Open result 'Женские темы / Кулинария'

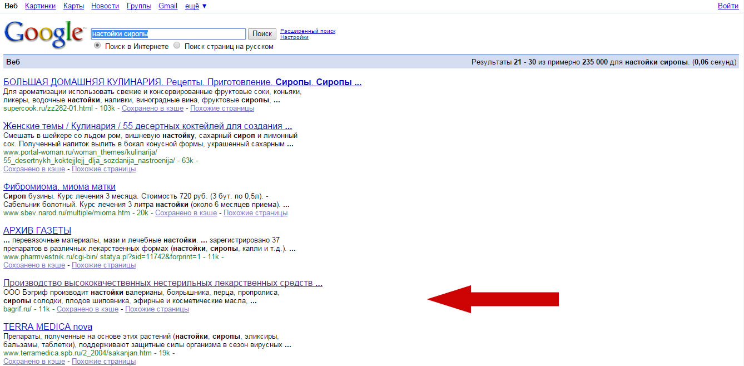click(147, 126)
